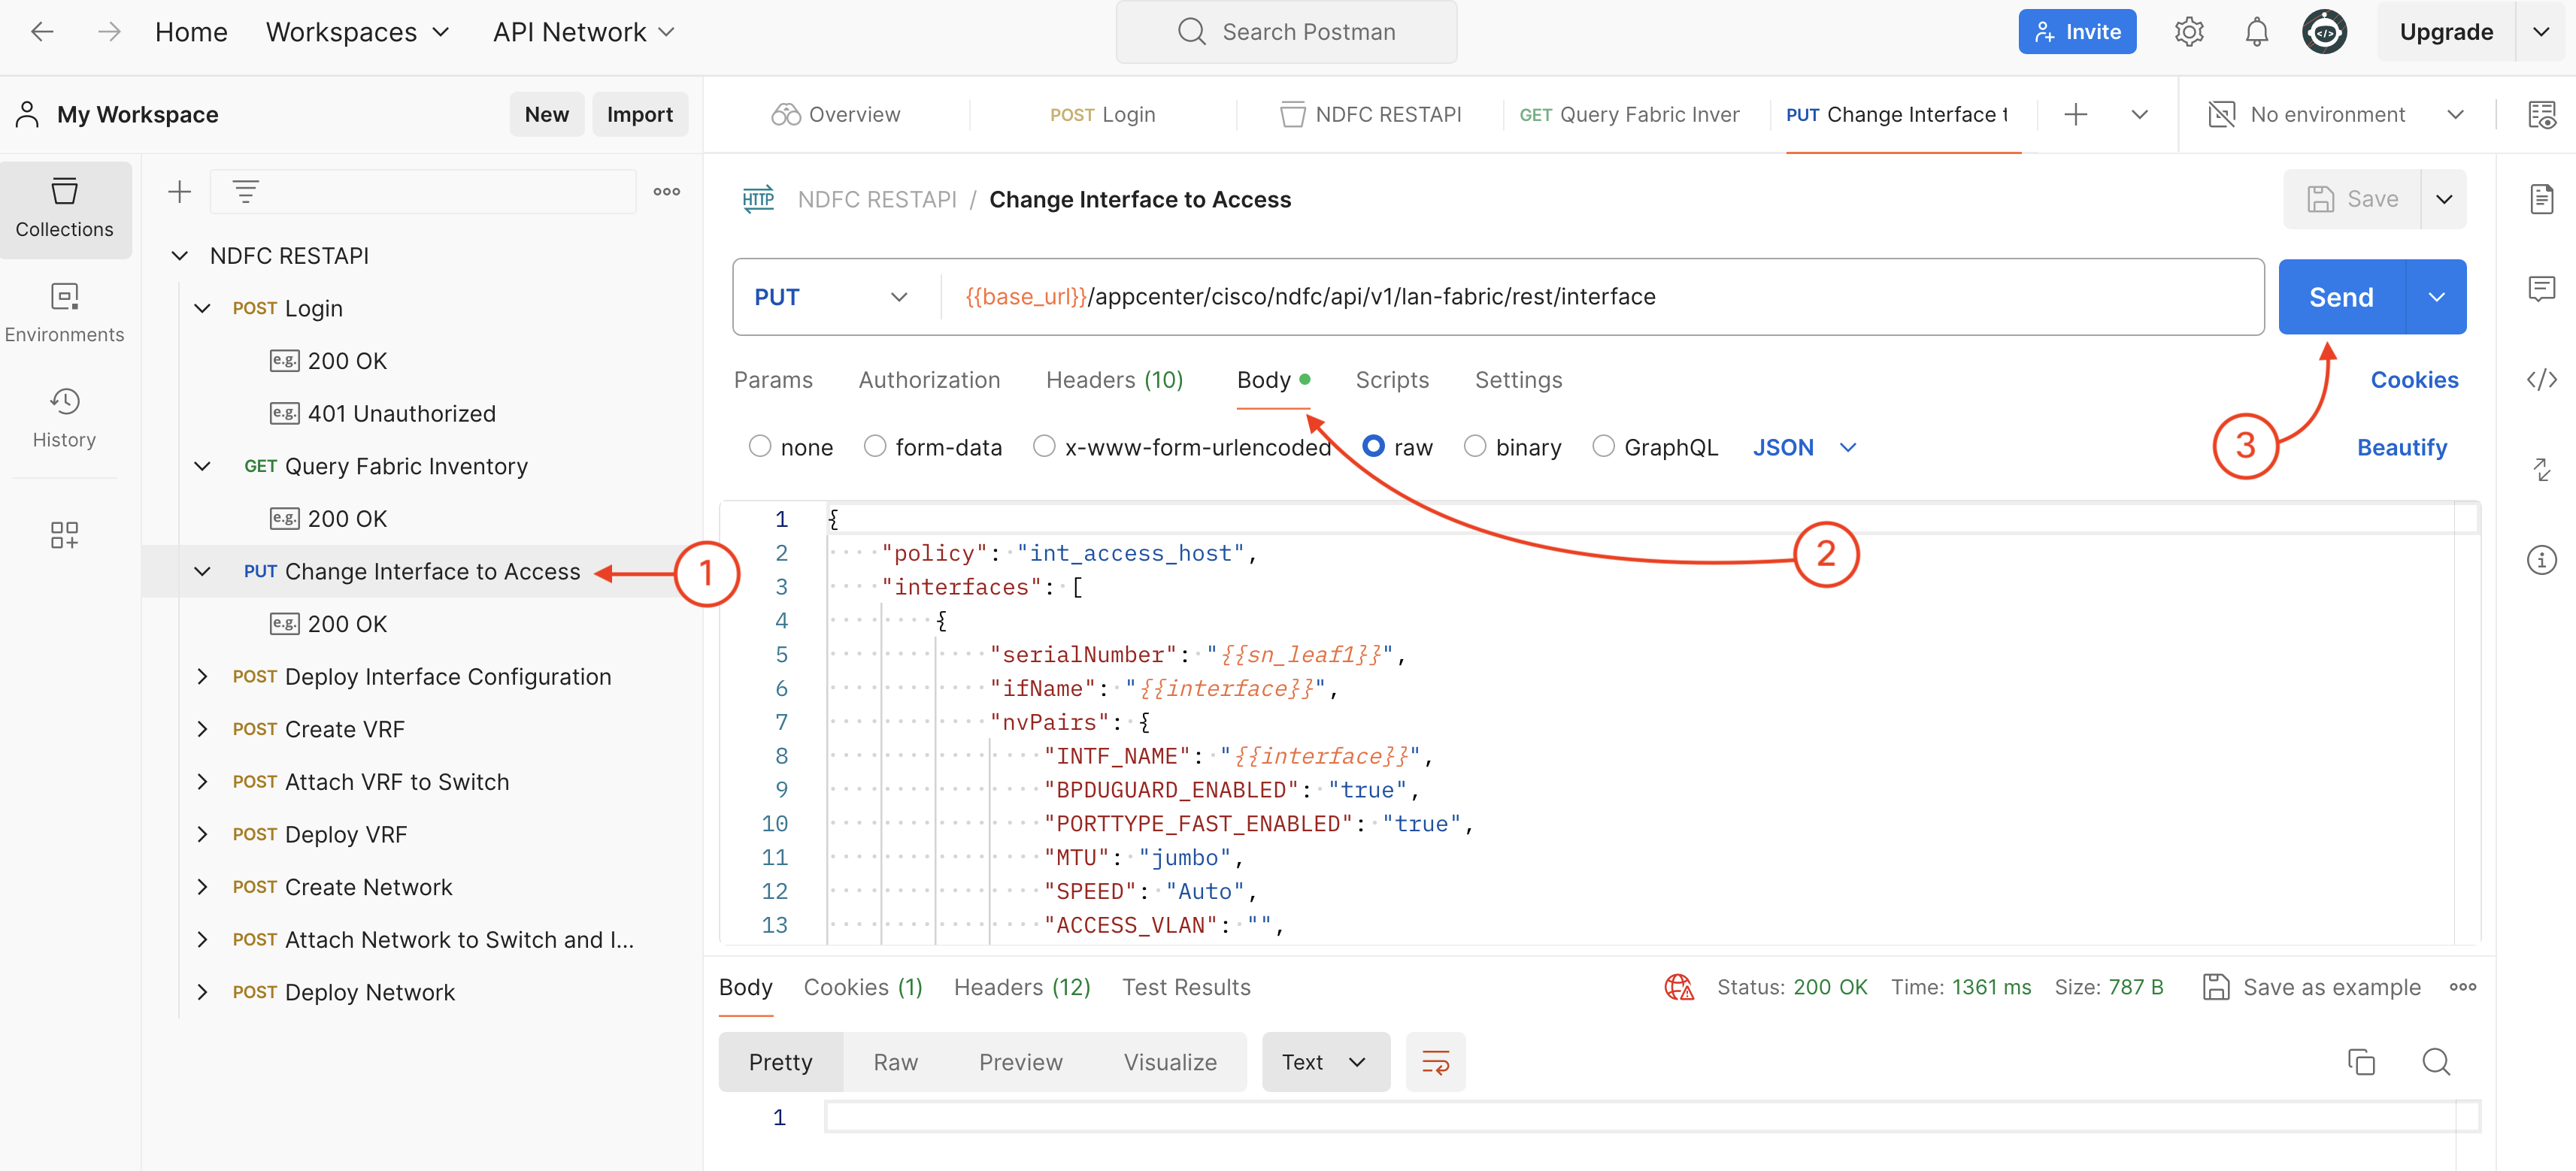Open the comments icon in right sidebar
2576x1171 pixels.
point(2541,290)
